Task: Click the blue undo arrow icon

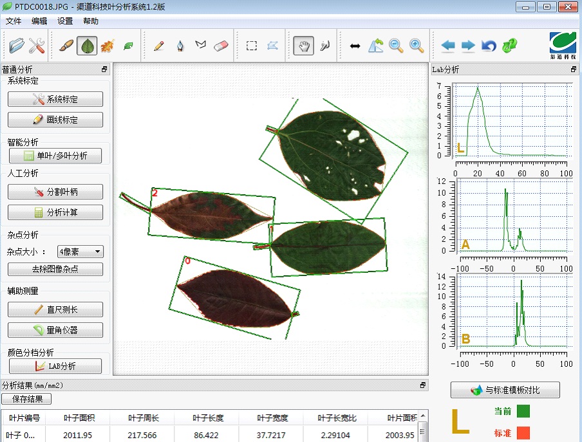Action: [x=489, y=46]
